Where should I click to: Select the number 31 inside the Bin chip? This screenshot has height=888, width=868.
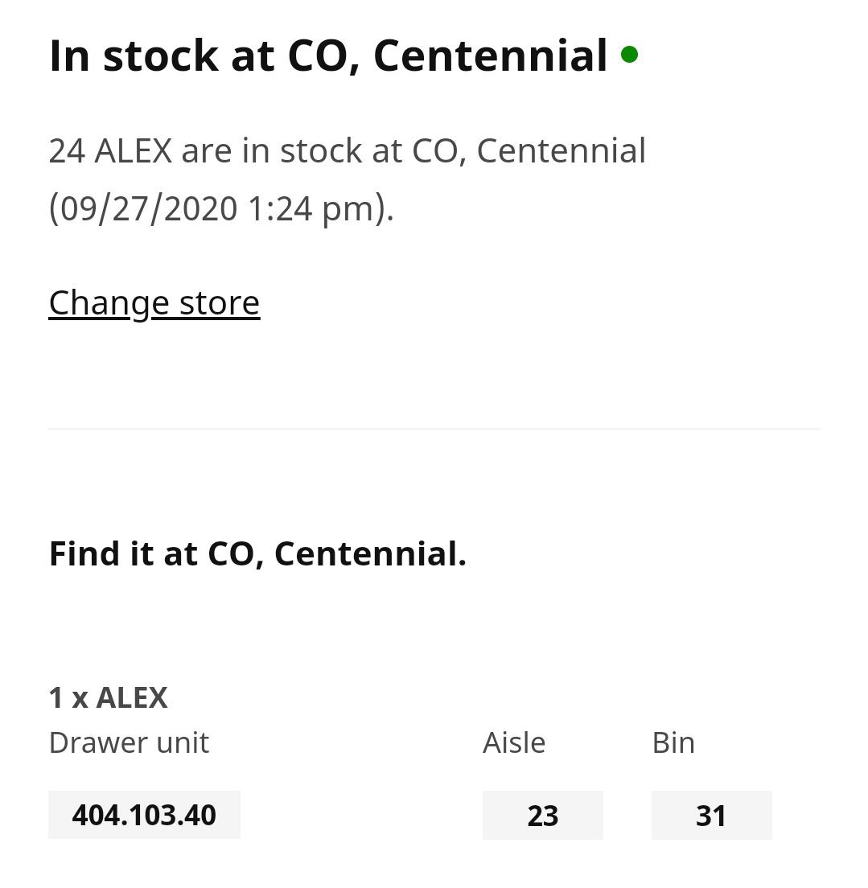(x=711, y=814)
